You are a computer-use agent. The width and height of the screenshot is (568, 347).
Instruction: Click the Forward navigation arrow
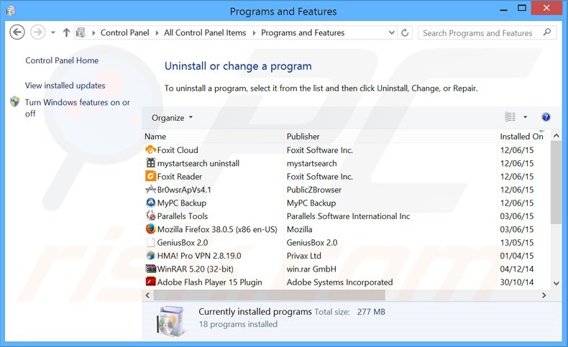(x=37, y=32)
